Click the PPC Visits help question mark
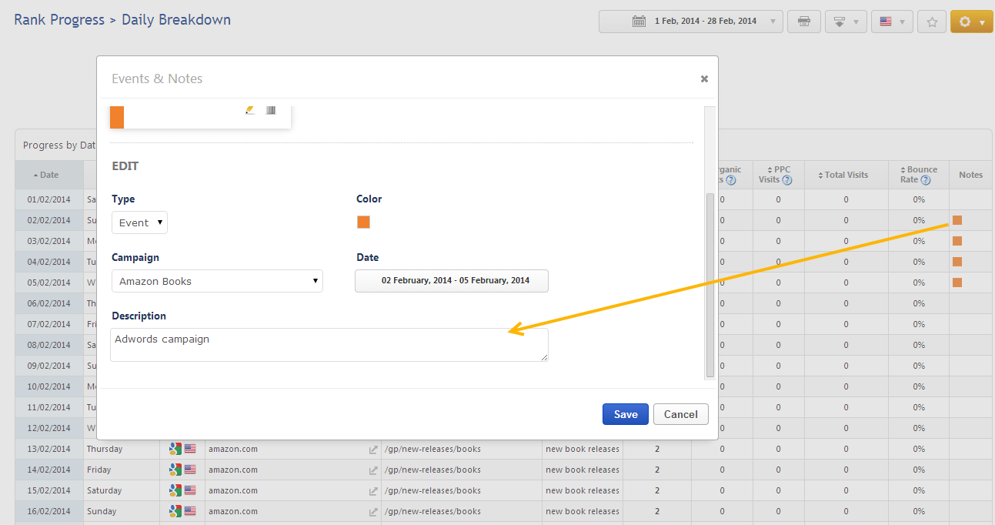Screen dimensions: 995x525 coord(786,180)
